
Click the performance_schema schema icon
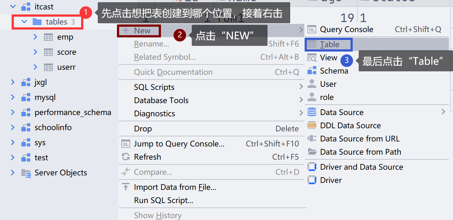(x=26, y=113)
